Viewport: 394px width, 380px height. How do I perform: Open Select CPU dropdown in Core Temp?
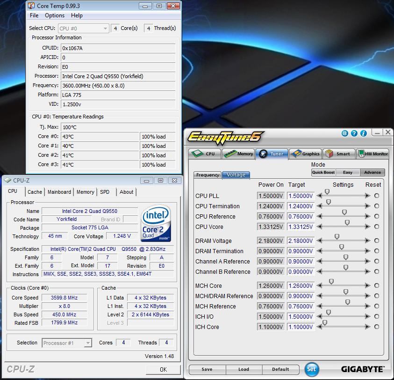point(83,29)
